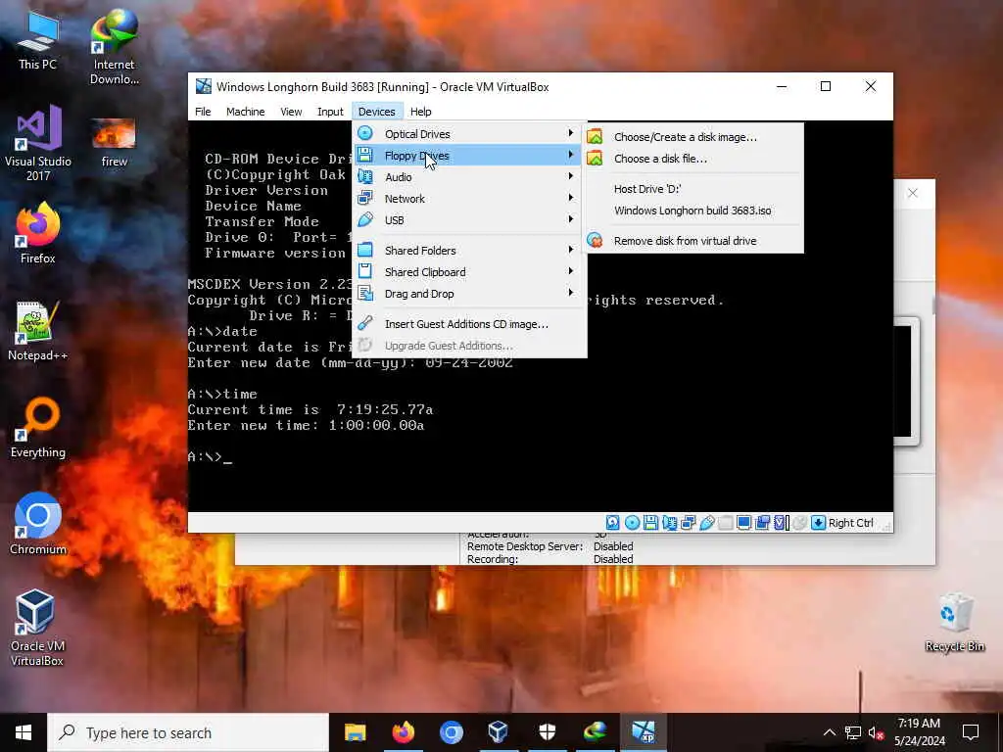Click the VirtualBox window title icon
The width and height of the screenshot is (1003, 752).
[x=204, y=86]
